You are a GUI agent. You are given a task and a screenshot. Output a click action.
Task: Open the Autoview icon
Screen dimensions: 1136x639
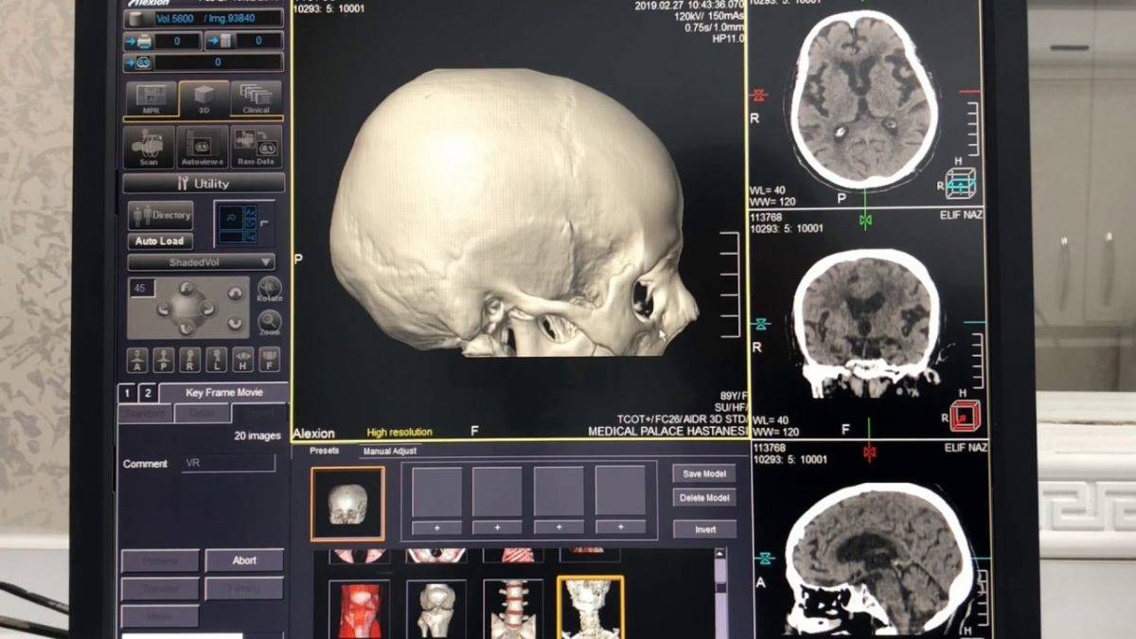click(x=203, y=147)
